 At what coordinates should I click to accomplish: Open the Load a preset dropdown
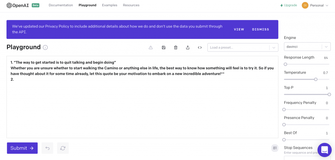pos(243,48)
